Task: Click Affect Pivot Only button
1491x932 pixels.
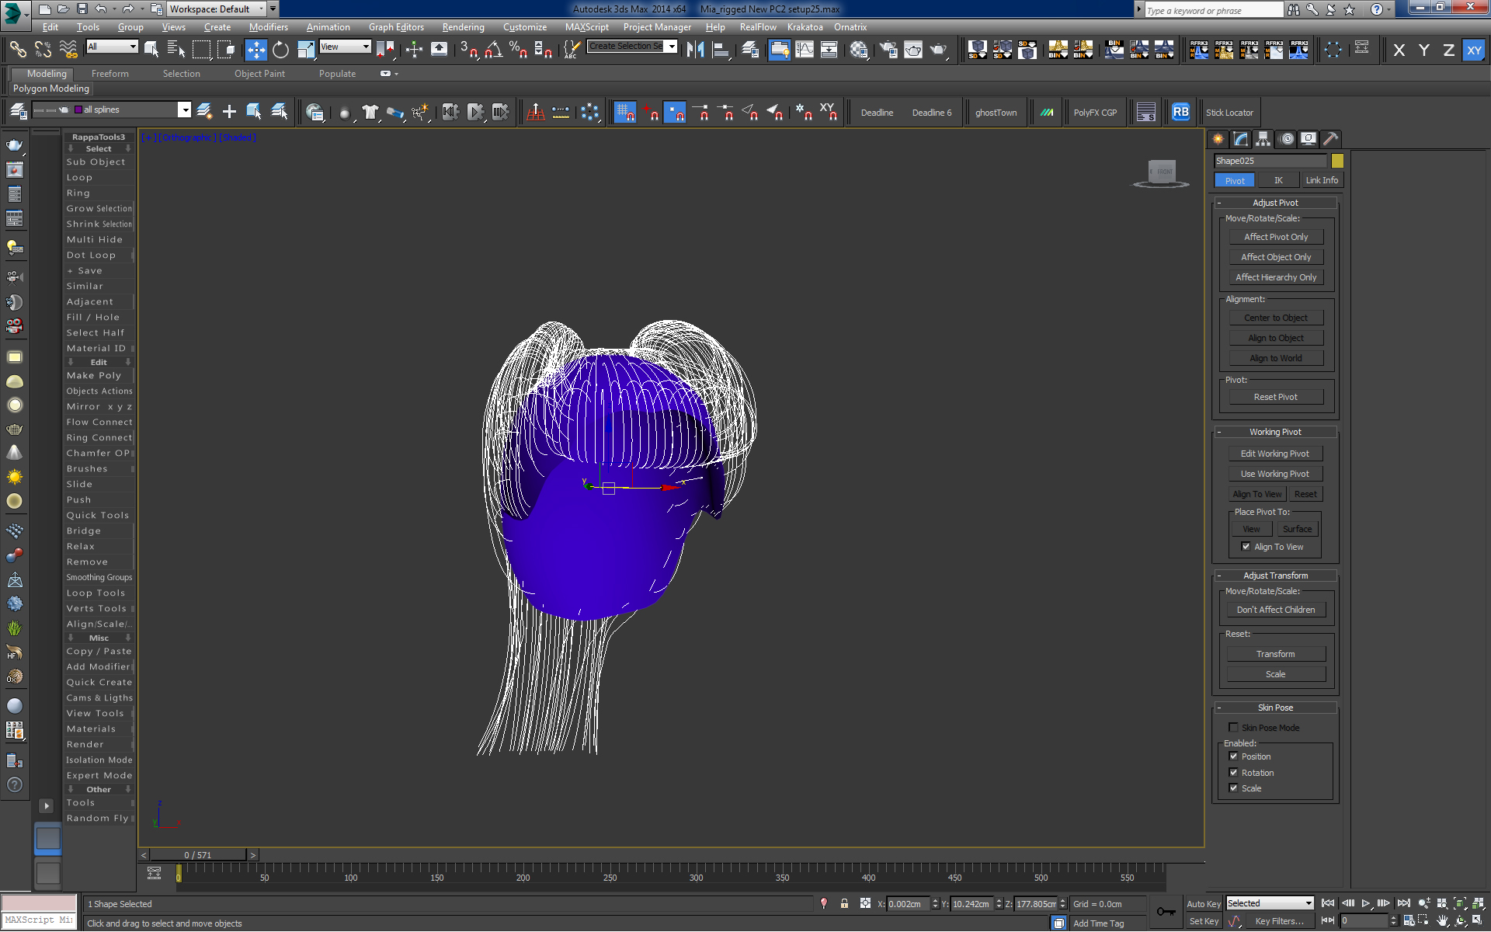Action: click(x=1275, y=237)
